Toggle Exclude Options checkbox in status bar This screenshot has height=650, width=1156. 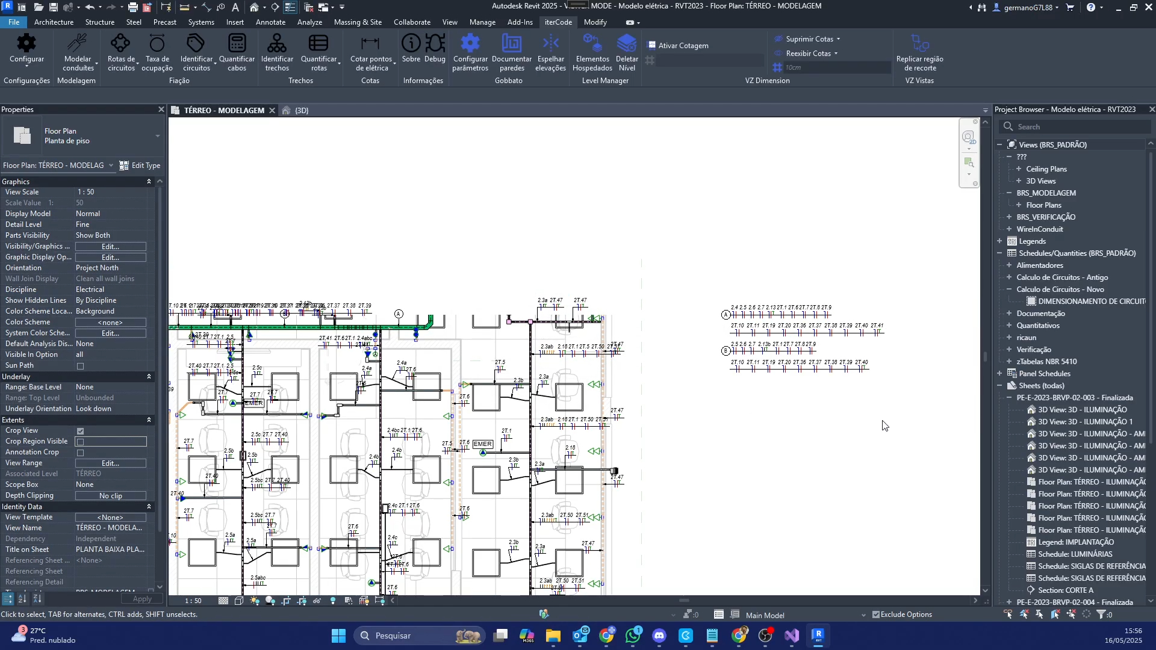(876, 614)
